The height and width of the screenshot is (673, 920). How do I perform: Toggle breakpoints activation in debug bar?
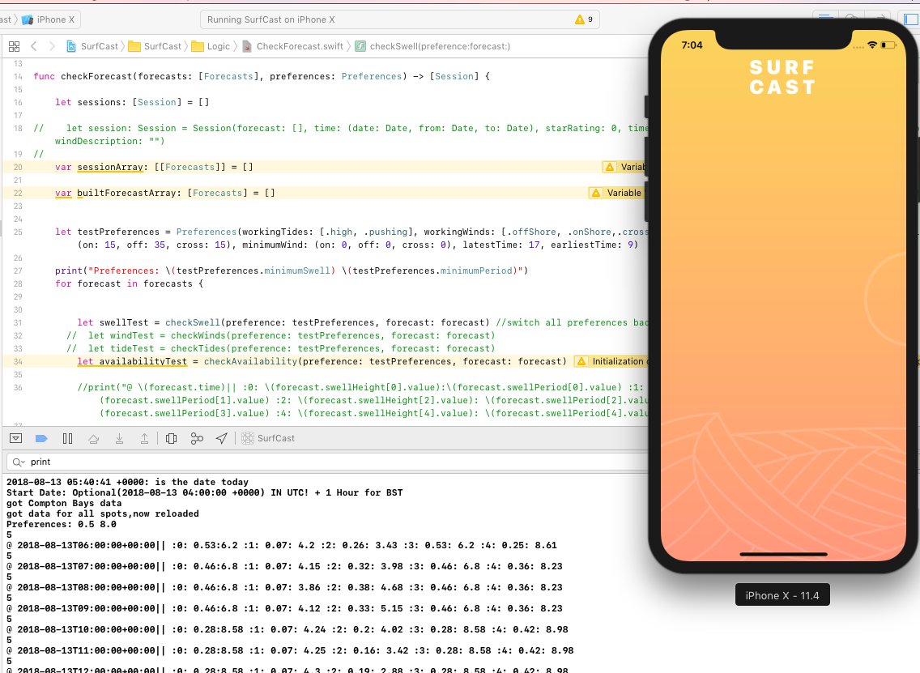pos(41,438)
